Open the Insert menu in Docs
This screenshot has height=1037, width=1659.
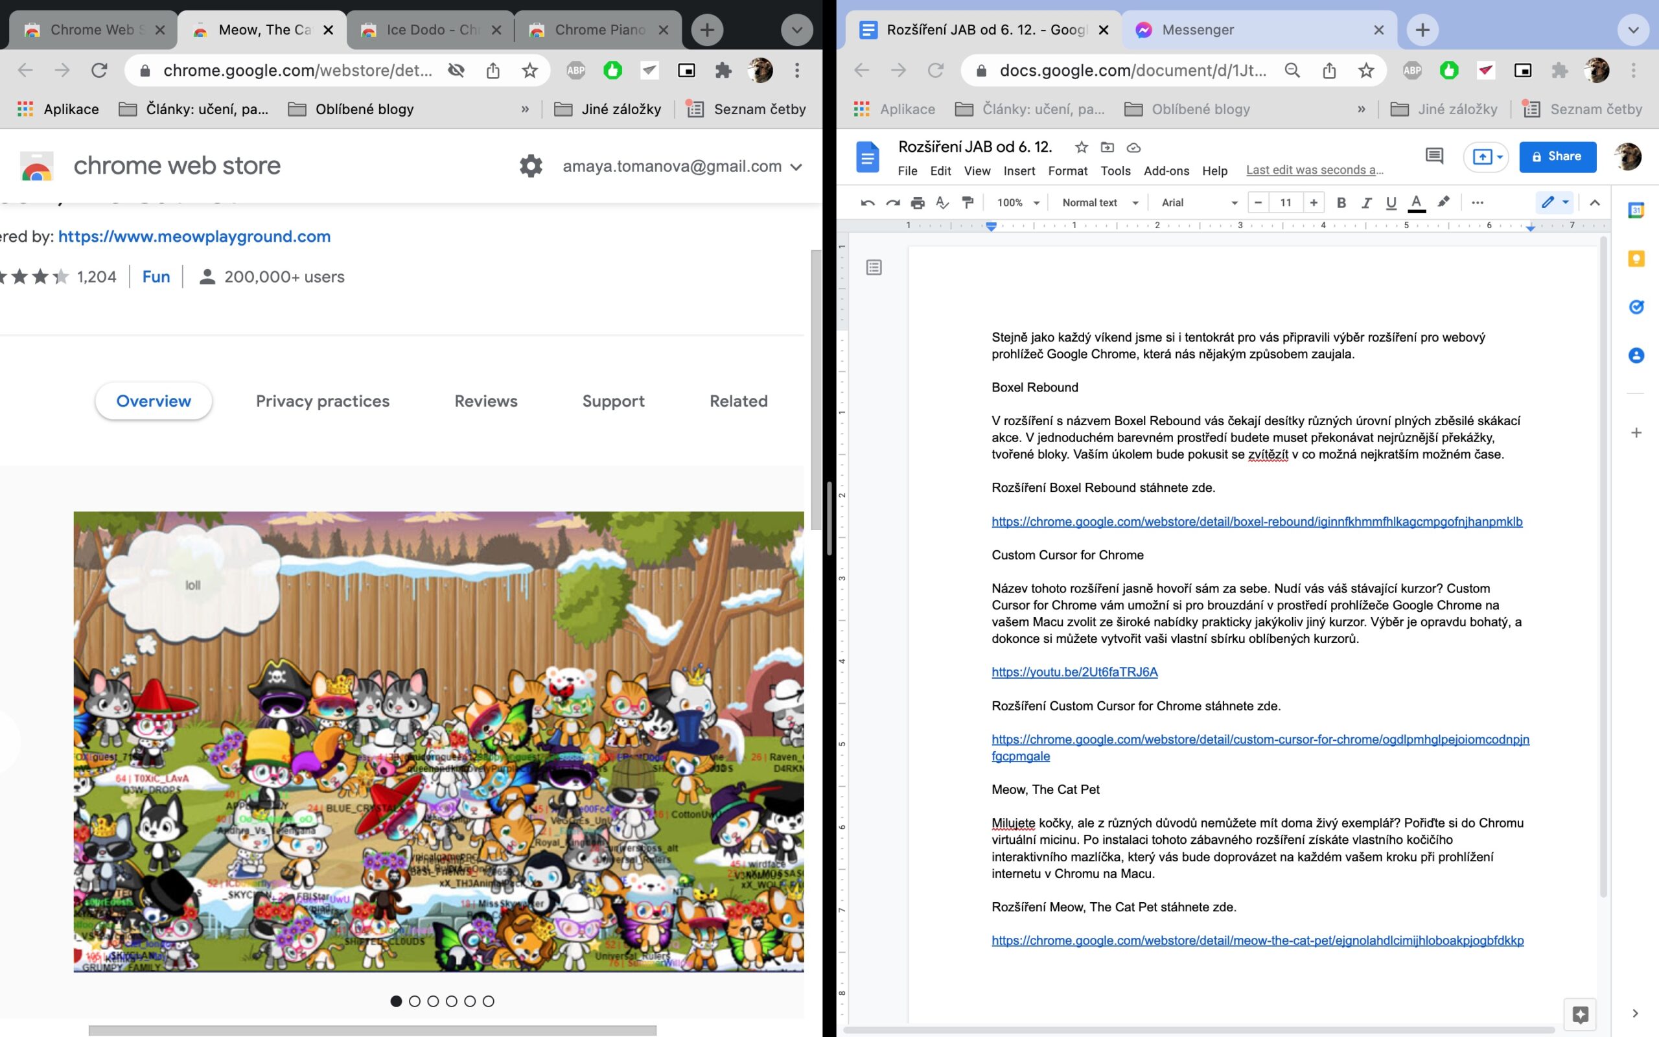tap(1019, 170)
